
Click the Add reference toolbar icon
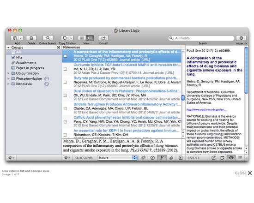(x=15, y=38)
